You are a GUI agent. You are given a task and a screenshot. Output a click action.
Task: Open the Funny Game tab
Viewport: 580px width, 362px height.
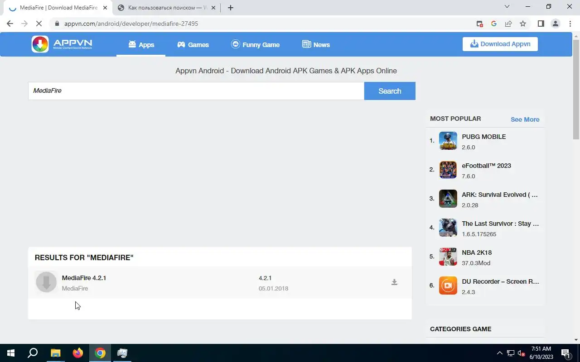255,44
